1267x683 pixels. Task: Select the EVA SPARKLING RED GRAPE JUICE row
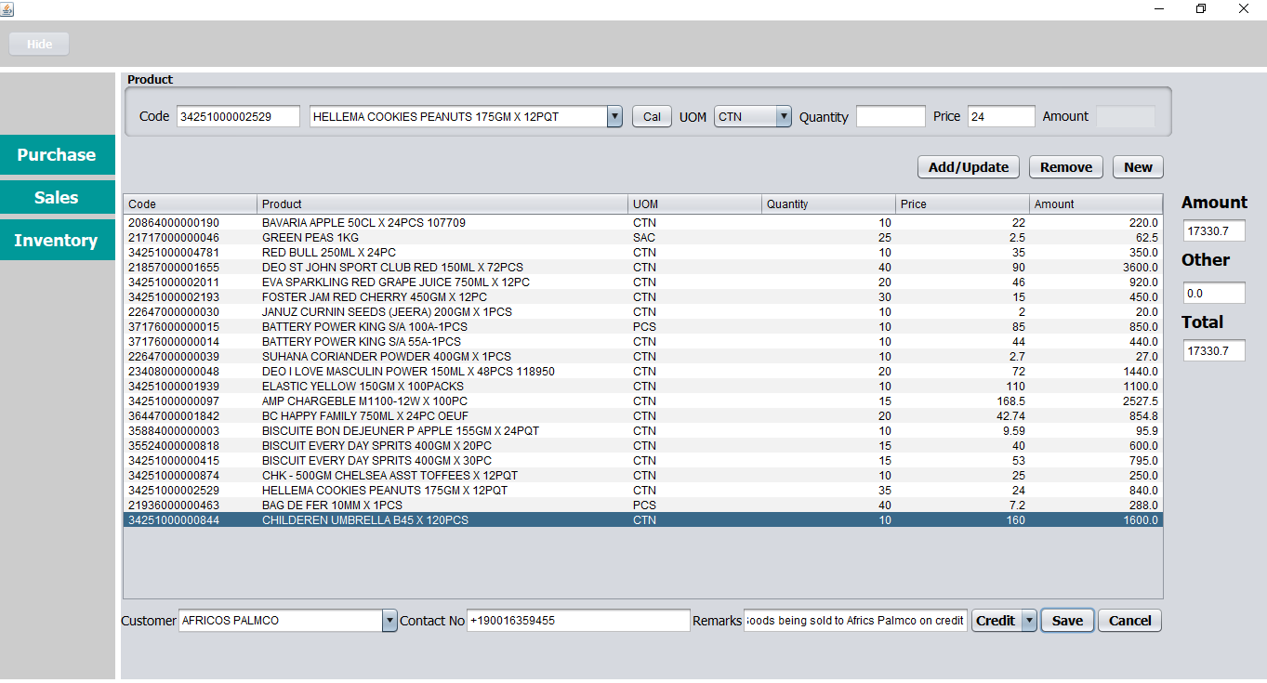click(643, 282)
